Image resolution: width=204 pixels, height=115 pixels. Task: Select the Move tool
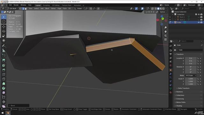tap(4, 27)
